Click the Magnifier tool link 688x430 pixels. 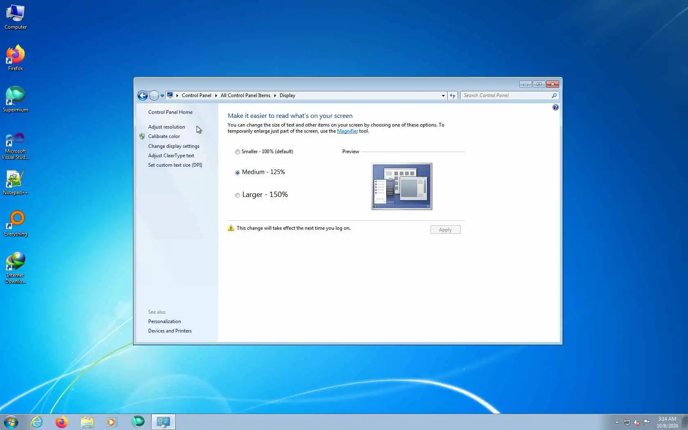347,131
